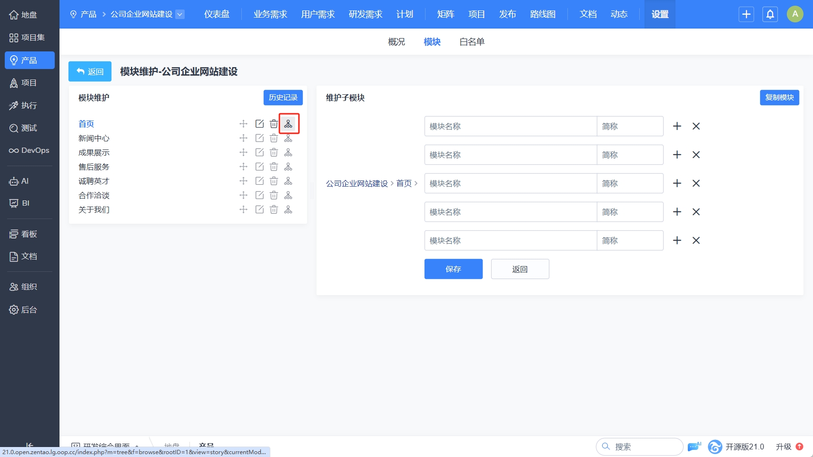Open 组织 in the sidebar
813x457 pixels.
pos(30,287)
